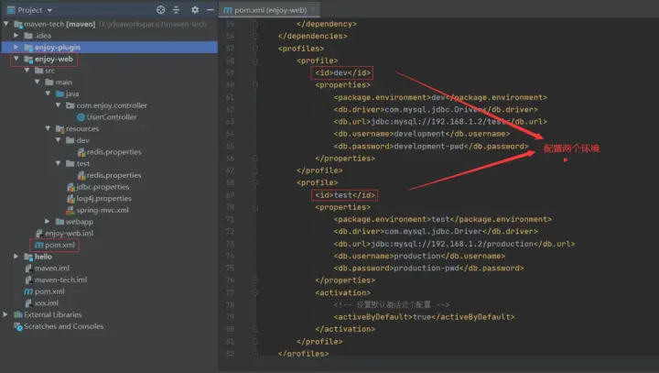Collapse the enjoy-web module
The image size is (659, 373).
point(16,59)
